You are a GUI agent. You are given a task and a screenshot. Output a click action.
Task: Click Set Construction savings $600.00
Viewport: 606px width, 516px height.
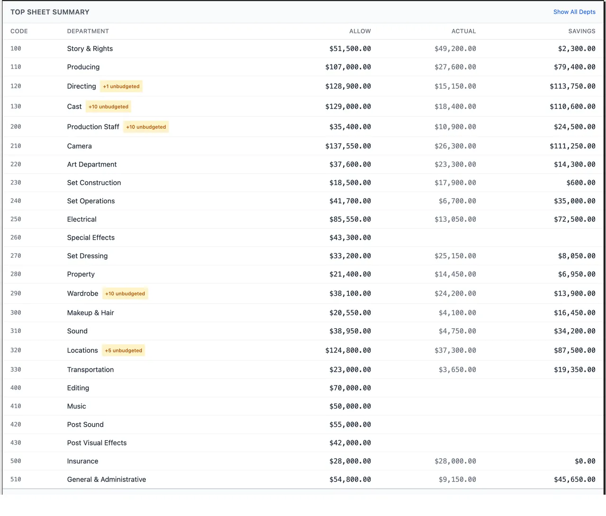coord(581,183)
